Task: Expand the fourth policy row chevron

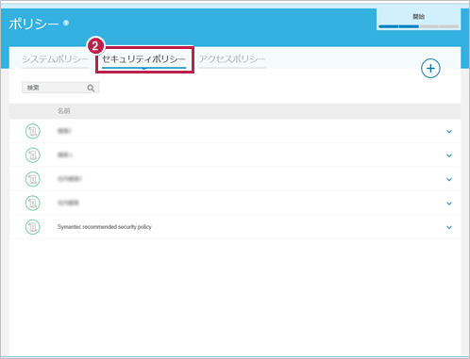Action: pos(449,204)
